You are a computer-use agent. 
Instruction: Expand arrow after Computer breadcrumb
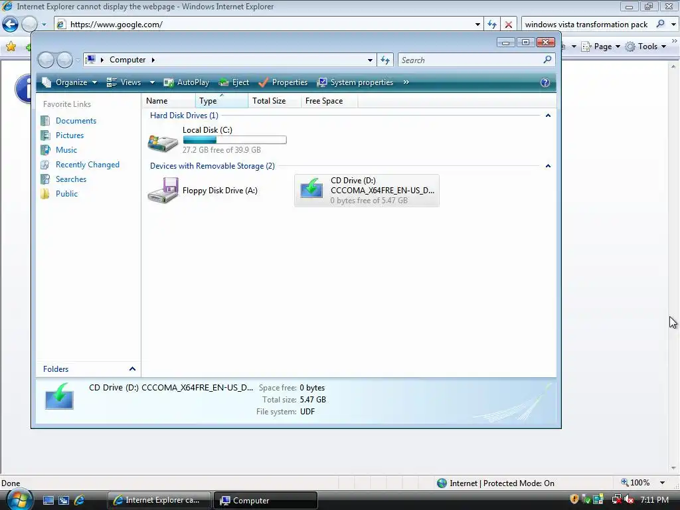click(x=153, y=60)
